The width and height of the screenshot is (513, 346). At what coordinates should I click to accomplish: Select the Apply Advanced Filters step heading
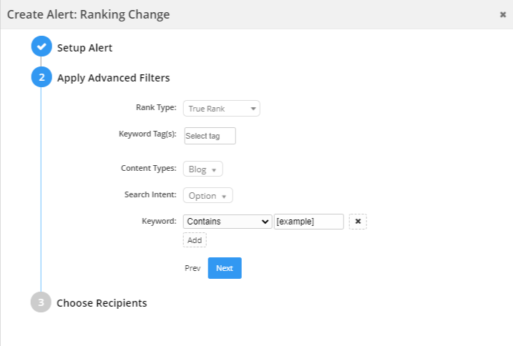(x=113, y=78)
